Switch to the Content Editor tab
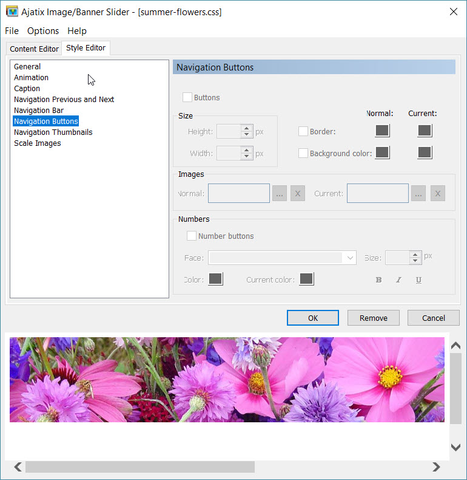 click(x=34, y=49)
